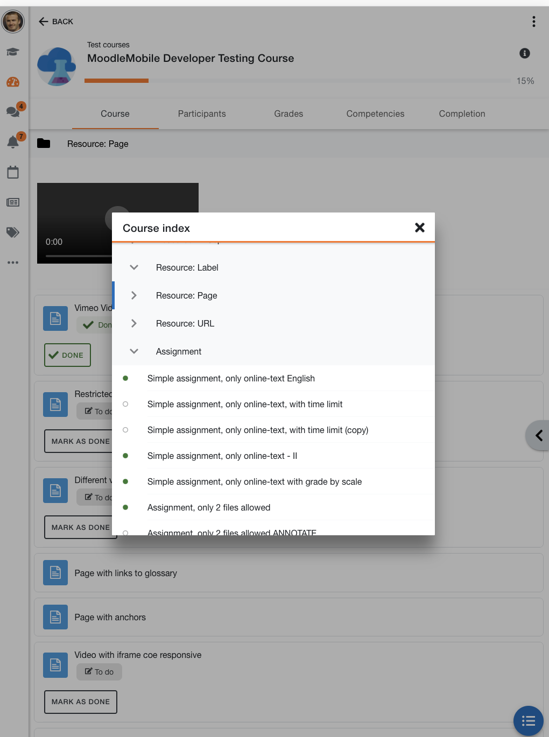Open messages with 4 badge
The height and width of the screenshot is (737, 549).
(13, 111)
